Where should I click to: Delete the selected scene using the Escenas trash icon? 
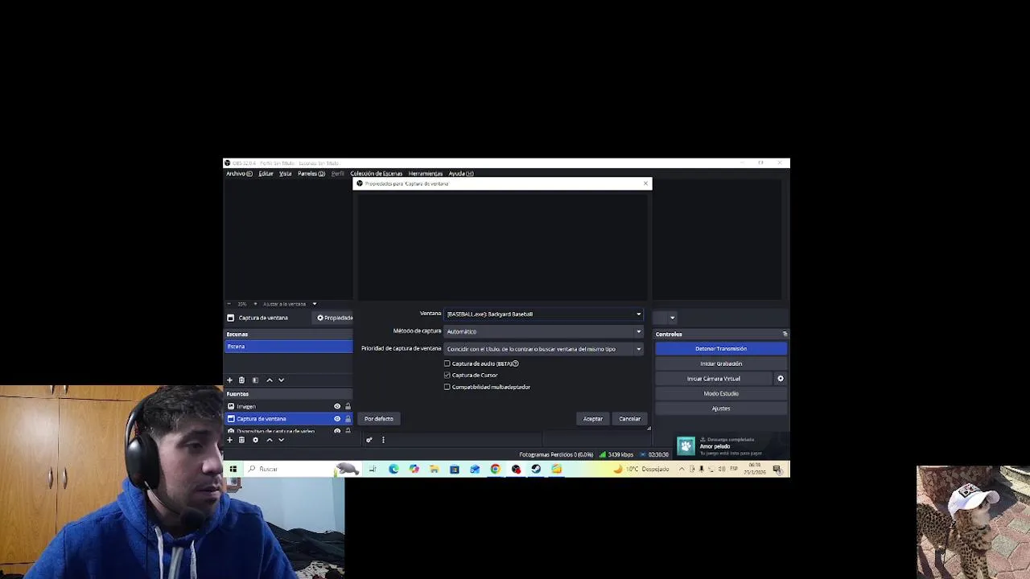coord(241,380)
